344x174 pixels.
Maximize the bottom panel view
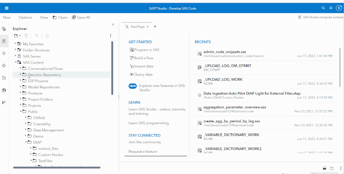(332, 168)
